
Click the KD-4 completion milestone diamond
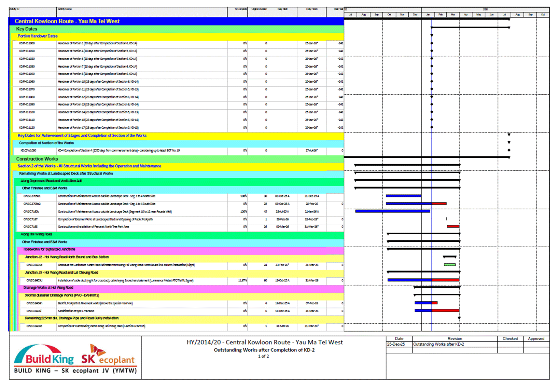[x=509, y=150]
